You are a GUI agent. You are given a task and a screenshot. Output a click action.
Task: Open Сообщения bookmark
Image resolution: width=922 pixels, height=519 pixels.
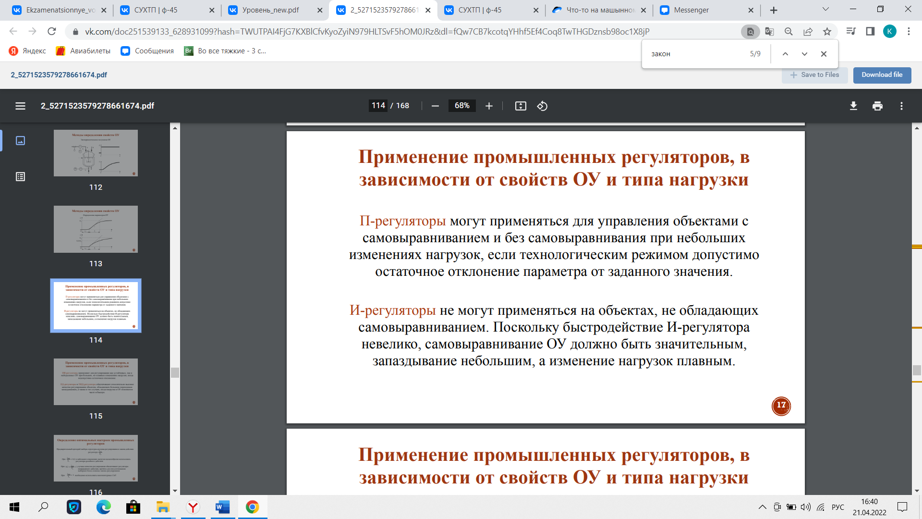point(147,51)
